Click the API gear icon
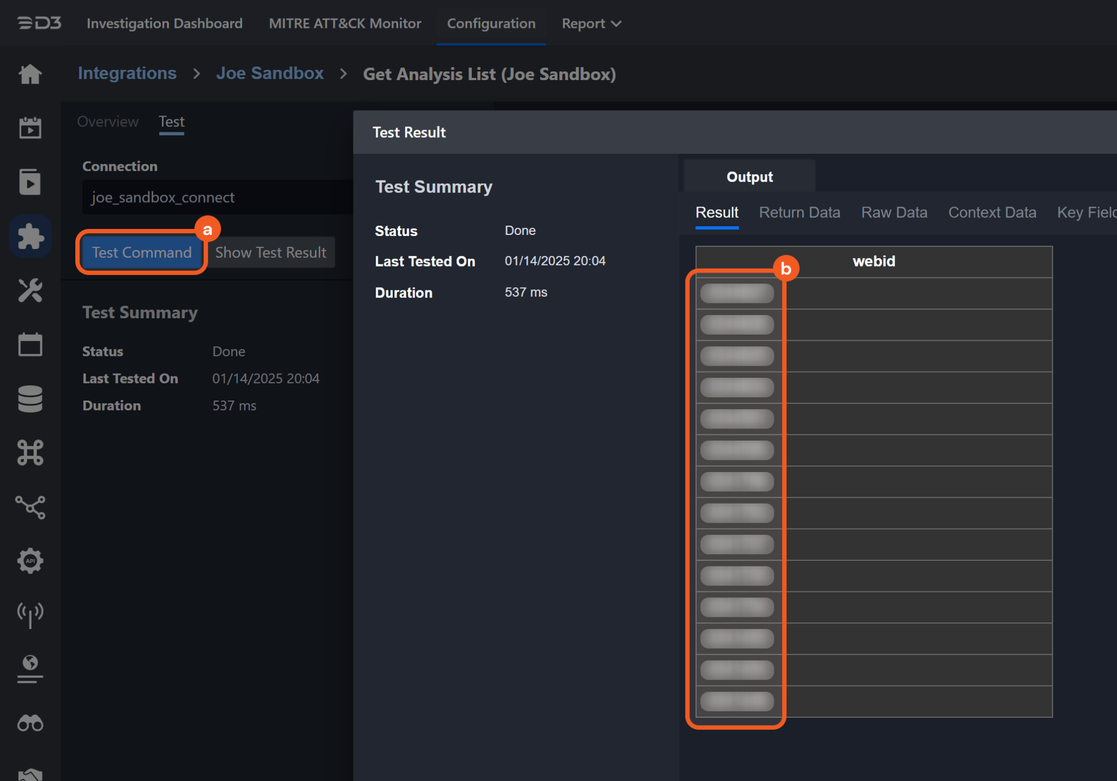Image resolution: width=1117 pixels, height=781 pixels. [30, 561]
